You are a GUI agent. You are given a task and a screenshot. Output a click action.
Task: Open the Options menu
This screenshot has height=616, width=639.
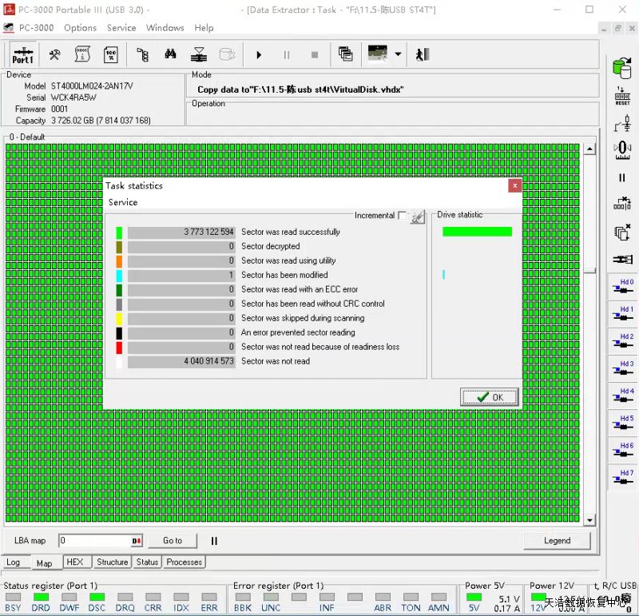[x=80, y=27]
